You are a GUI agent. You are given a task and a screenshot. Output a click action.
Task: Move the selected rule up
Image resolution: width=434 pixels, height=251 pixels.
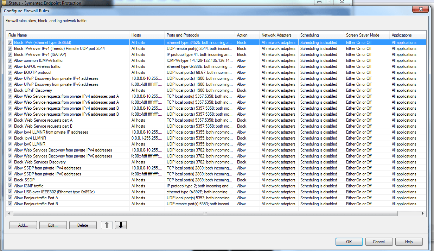click(x=107, y=225)
